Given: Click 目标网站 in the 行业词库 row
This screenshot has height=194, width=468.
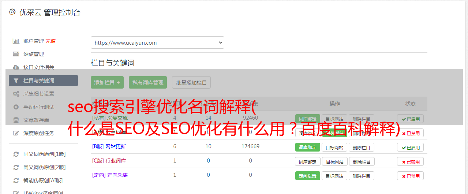Looking at the screenshot, I should click(x=334, y=162).
